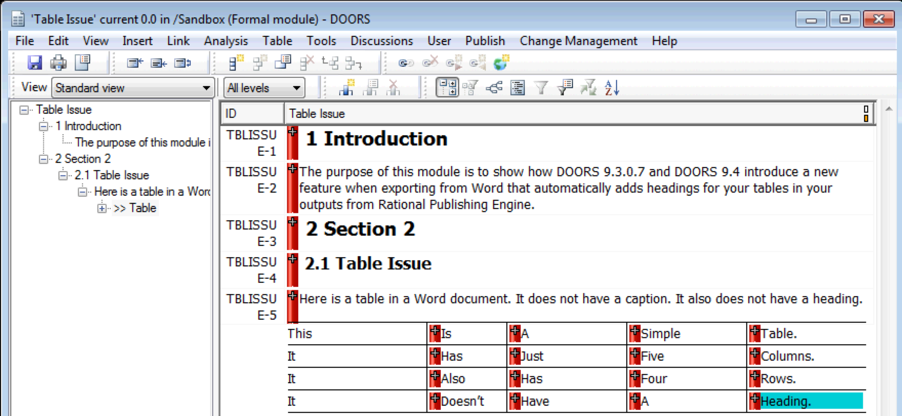Open the All levels dropdown
This screenshot has height=416, width=902.
264,88
